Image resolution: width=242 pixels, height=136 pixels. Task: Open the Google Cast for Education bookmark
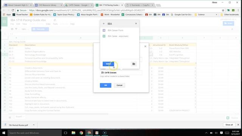tap(181, 14)
